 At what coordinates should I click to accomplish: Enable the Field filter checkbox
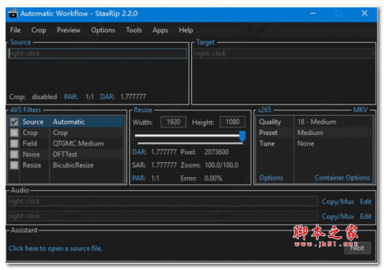[x=14, y=143]
